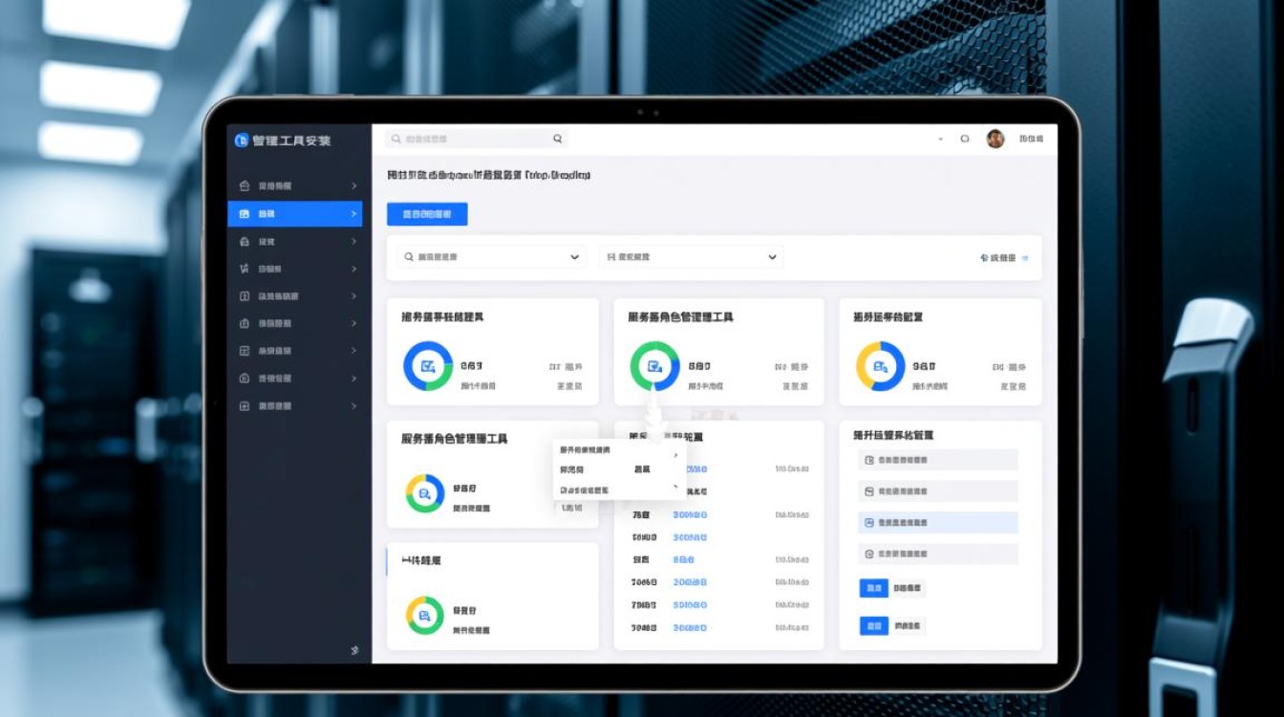
Task: Open the second dropdown in the filter bar
Action: pyautogui.click(x=690, y=257)
